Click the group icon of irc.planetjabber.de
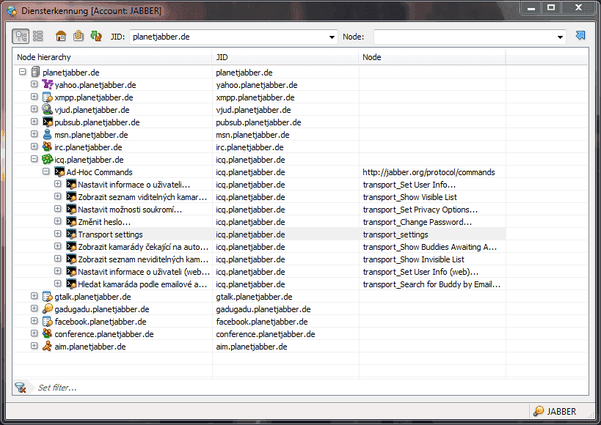The width and height of the screenshot is (601, 425). point(47,147)
